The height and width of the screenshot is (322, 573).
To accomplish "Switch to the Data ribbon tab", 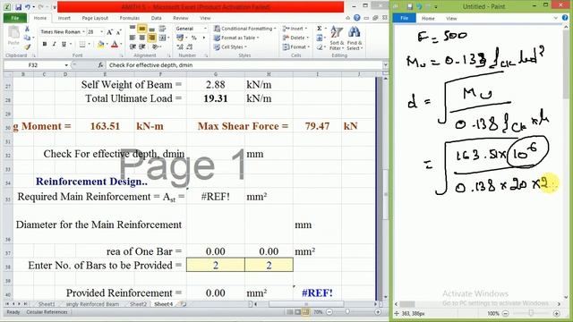I will pyautogui.click(x=156, y=18).
